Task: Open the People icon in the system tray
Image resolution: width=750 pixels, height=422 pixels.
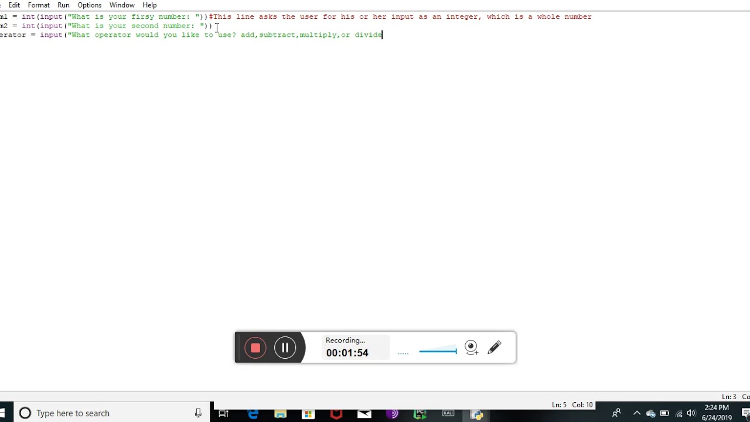Action: pyautogui.click(x=616, y=413)
